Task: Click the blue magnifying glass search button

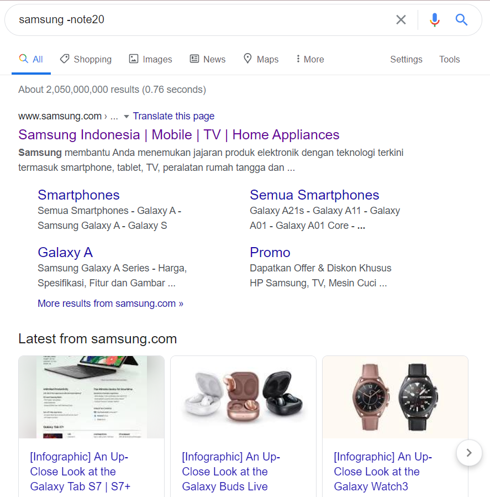Action: (461, 20)
